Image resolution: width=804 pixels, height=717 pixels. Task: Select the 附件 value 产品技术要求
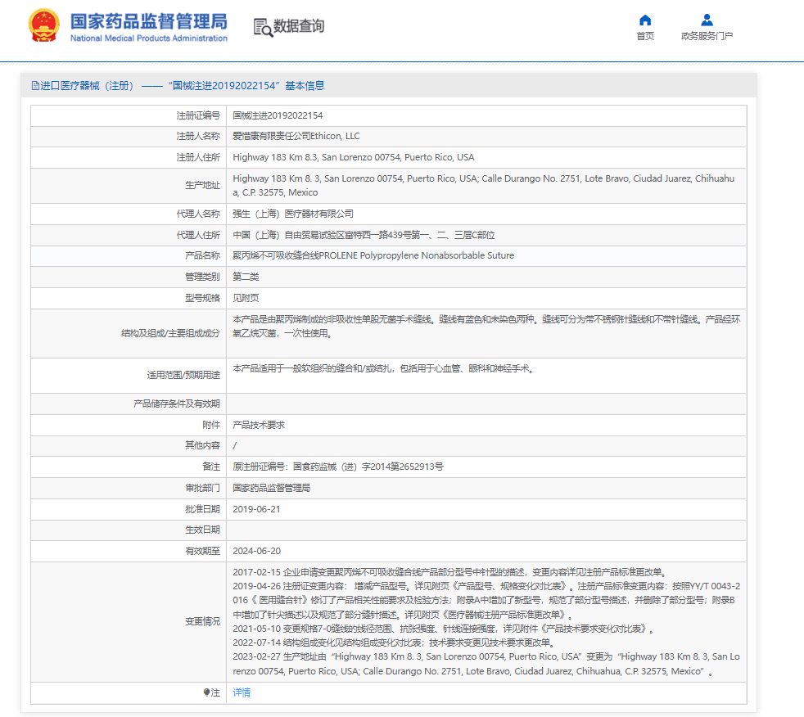click(x=259, y=425)
